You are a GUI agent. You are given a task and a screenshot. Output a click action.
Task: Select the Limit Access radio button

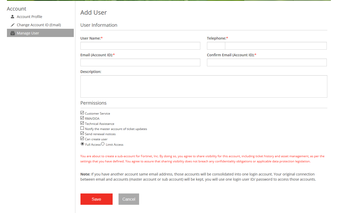(x=103, y=144)
